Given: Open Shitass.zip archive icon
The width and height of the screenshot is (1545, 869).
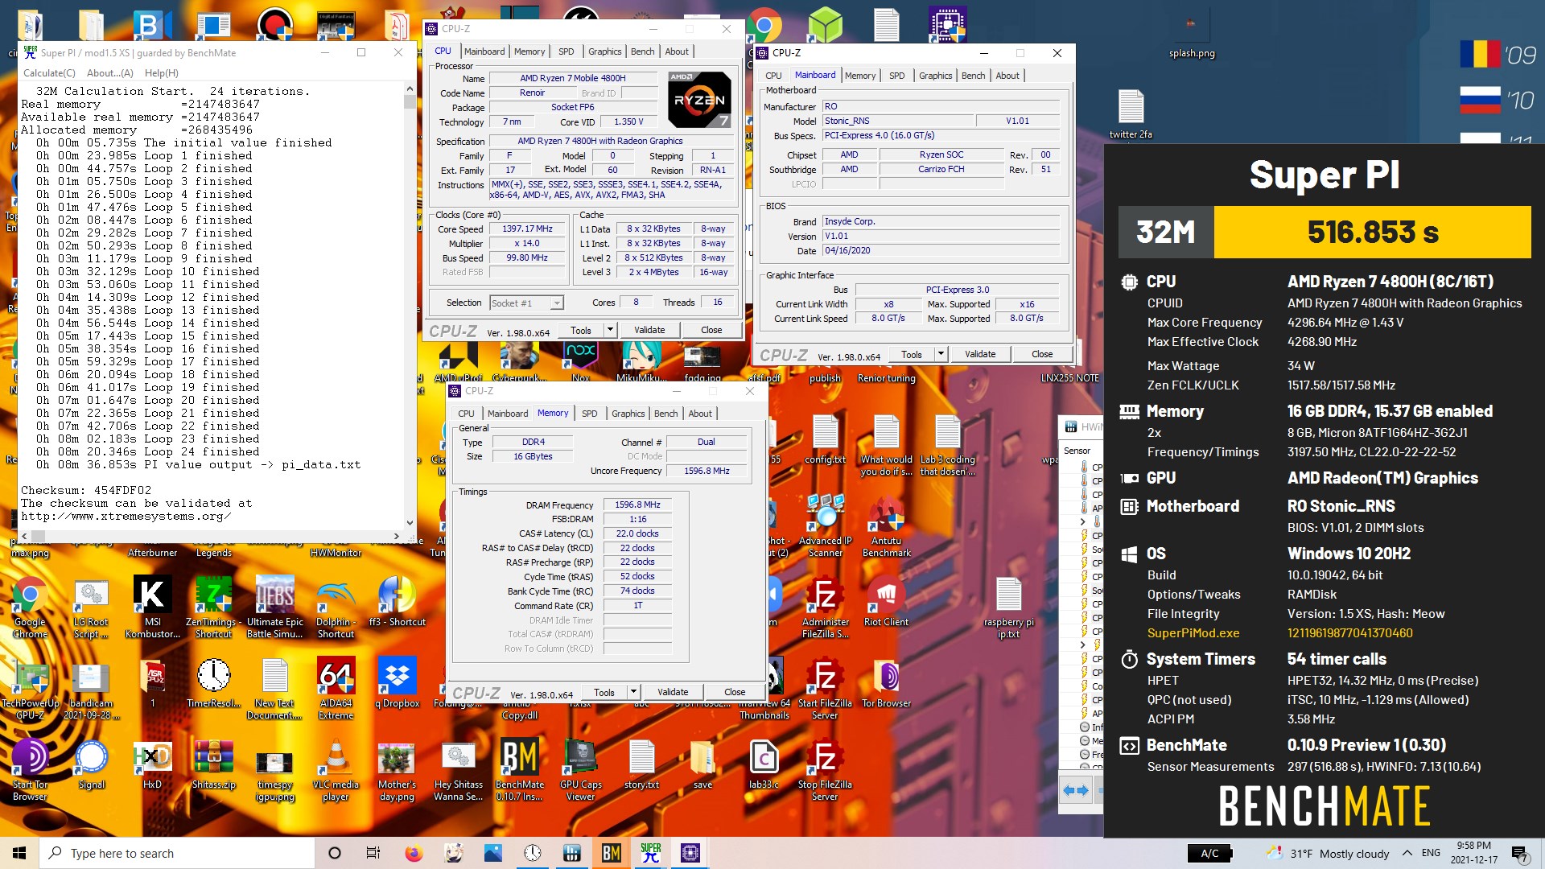Looking at the screenshot, I should tap(213, 764).
